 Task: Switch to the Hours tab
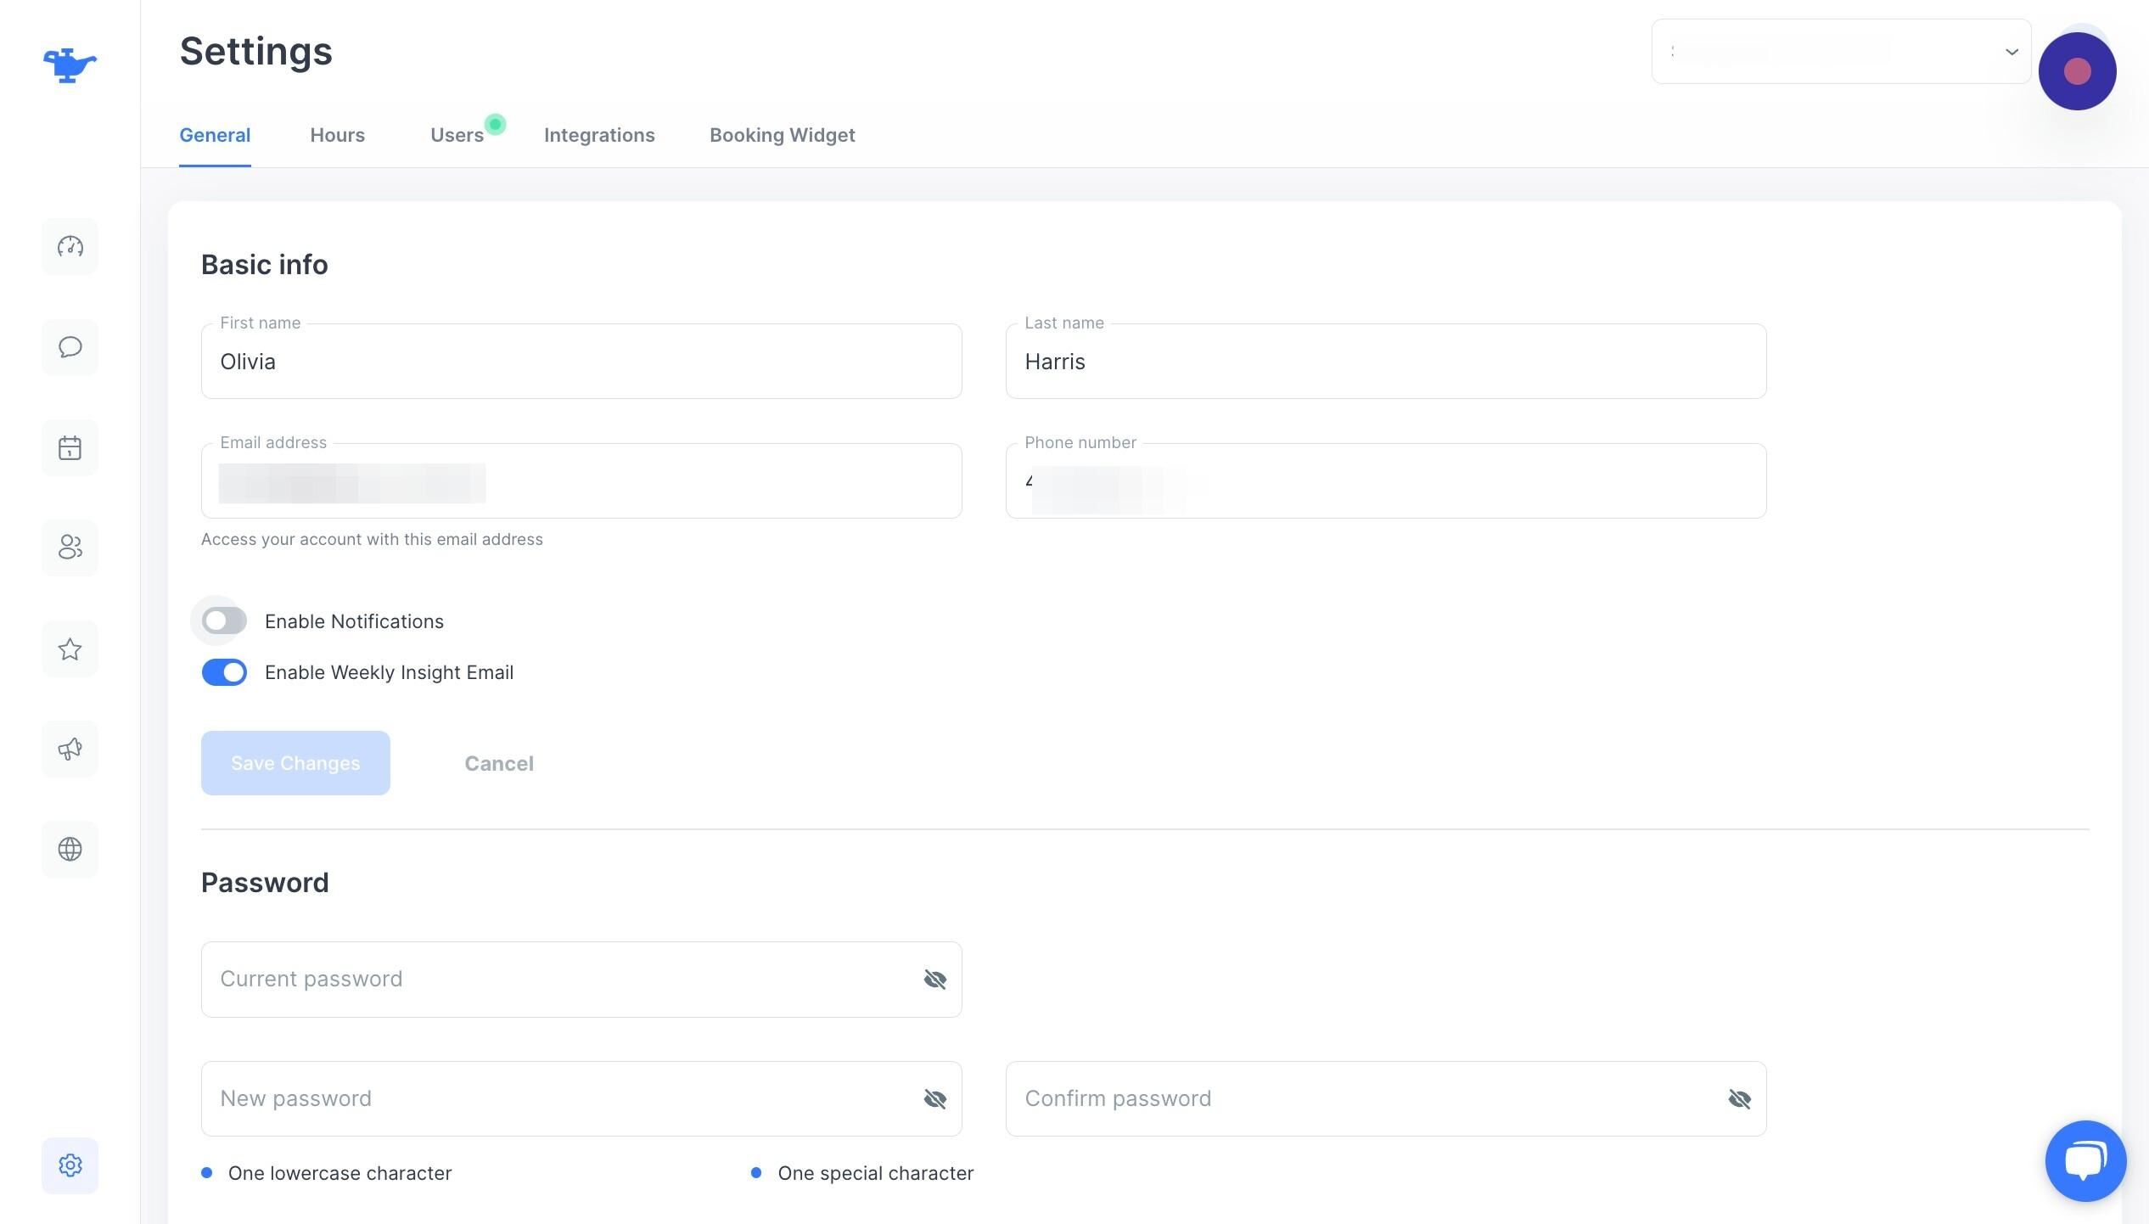[337, 135]
